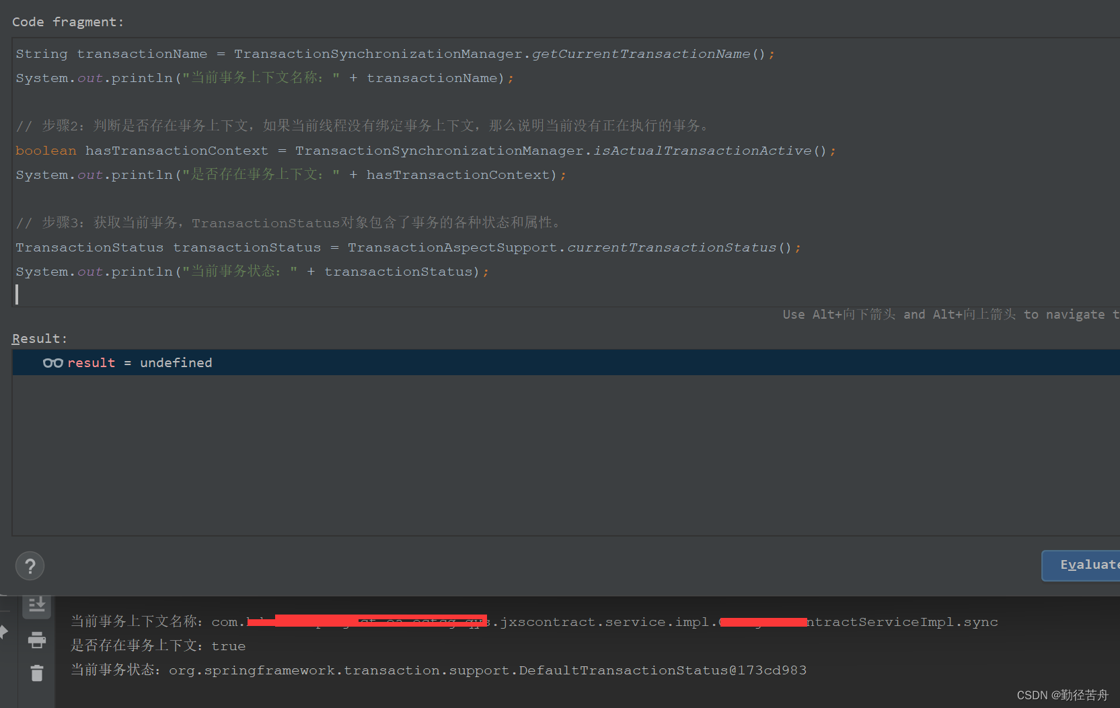Click the Code fragment label
Screen dimensions: 1120x708
pyautogui.click(x=68, y=22)
